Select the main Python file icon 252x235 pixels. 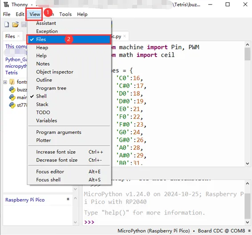coord(12,97)
